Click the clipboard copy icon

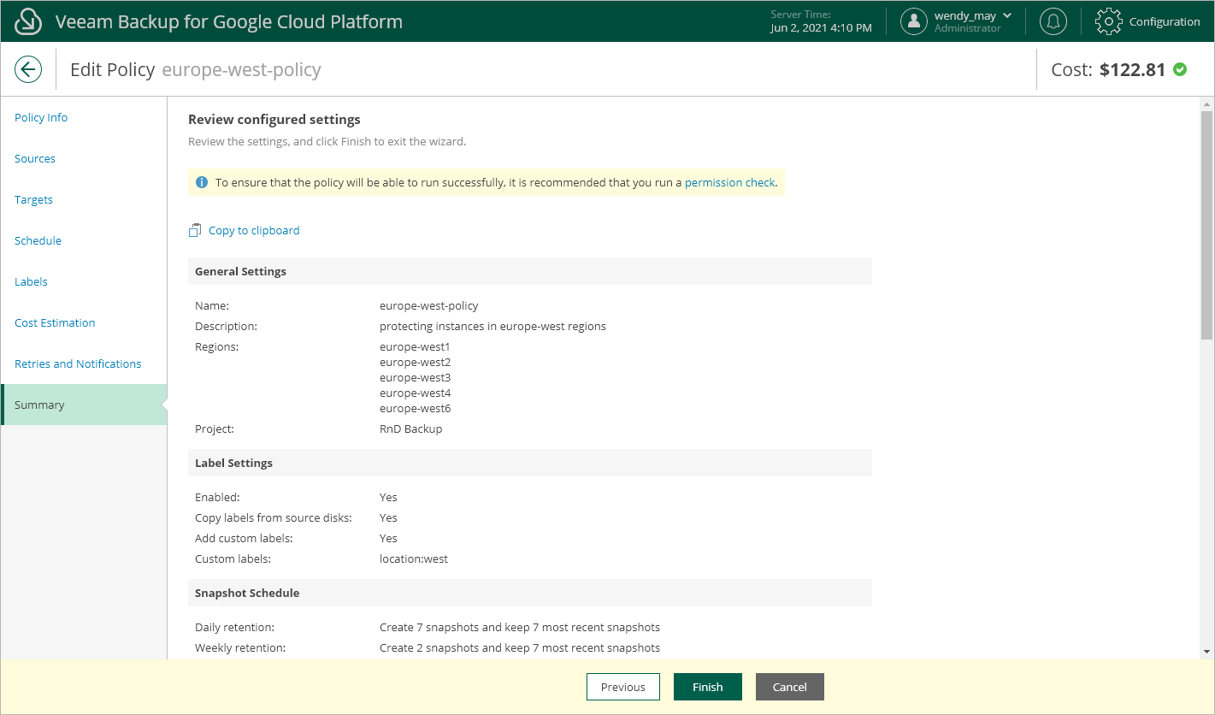pyautogui.click(x=195, y=230)
